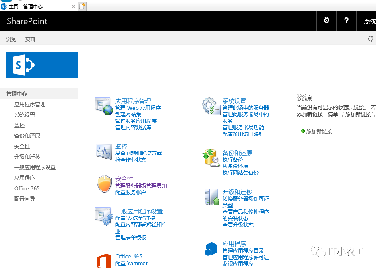Open a new browser tab
376x268 pixels.
coord(82,6)
